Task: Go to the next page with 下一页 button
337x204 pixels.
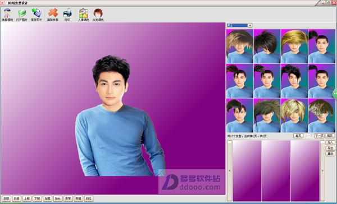Action: pos(319,136)
